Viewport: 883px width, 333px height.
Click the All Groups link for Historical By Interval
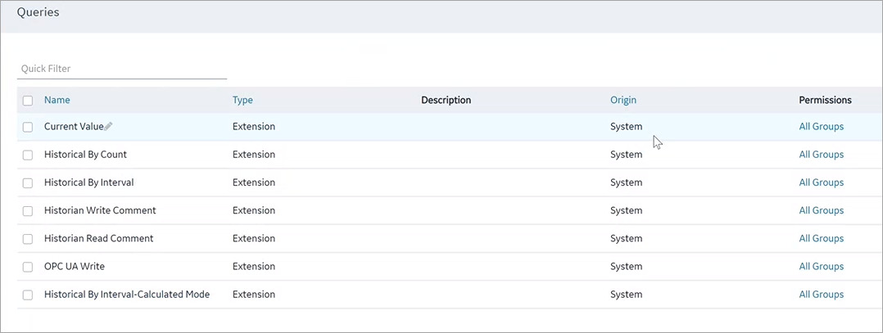[821, 182]
